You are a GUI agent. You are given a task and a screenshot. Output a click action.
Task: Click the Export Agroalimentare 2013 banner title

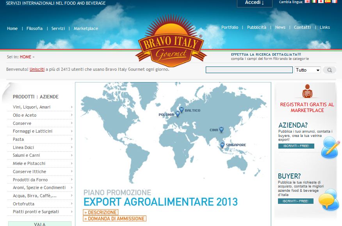point(160,202)
